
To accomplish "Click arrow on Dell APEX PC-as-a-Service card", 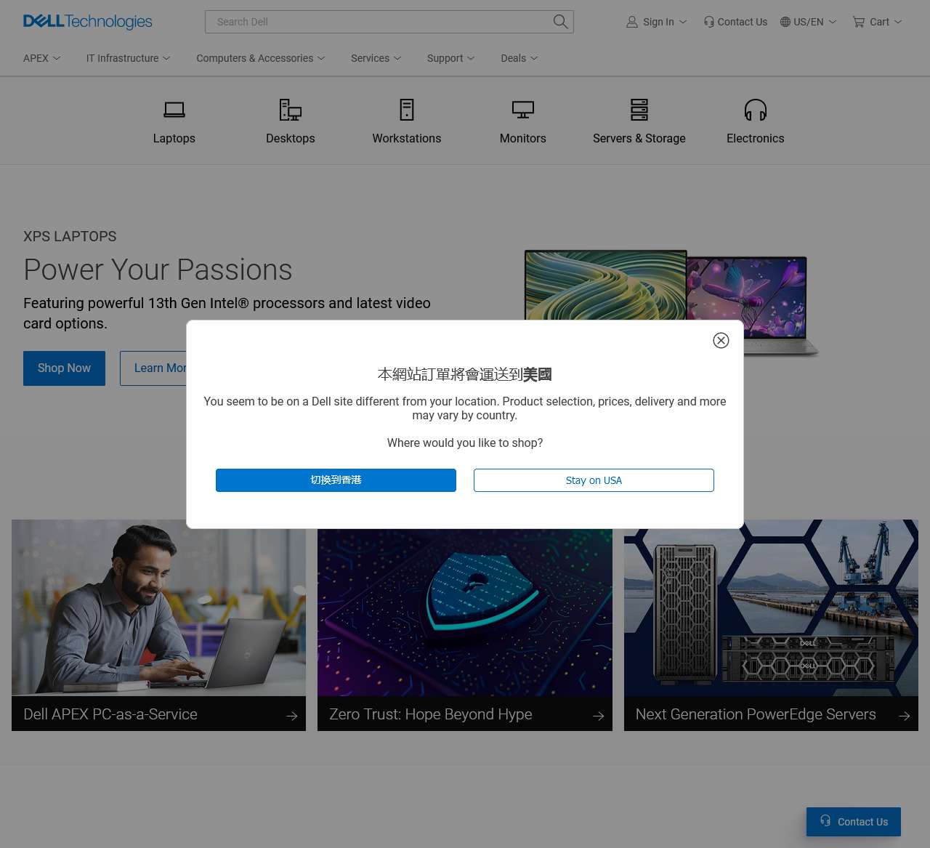I will click(292, 716).
